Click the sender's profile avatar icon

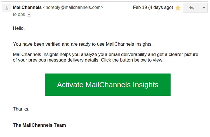6,8
